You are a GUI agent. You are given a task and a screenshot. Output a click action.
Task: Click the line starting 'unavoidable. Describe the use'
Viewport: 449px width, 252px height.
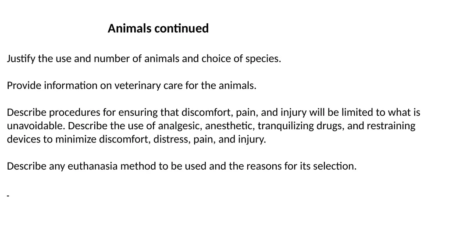[211, 126]
